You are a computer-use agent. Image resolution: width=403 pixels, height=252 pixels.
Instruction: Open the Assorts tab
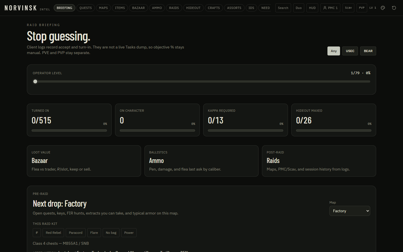pyautogui.click(x=234, y=8)
